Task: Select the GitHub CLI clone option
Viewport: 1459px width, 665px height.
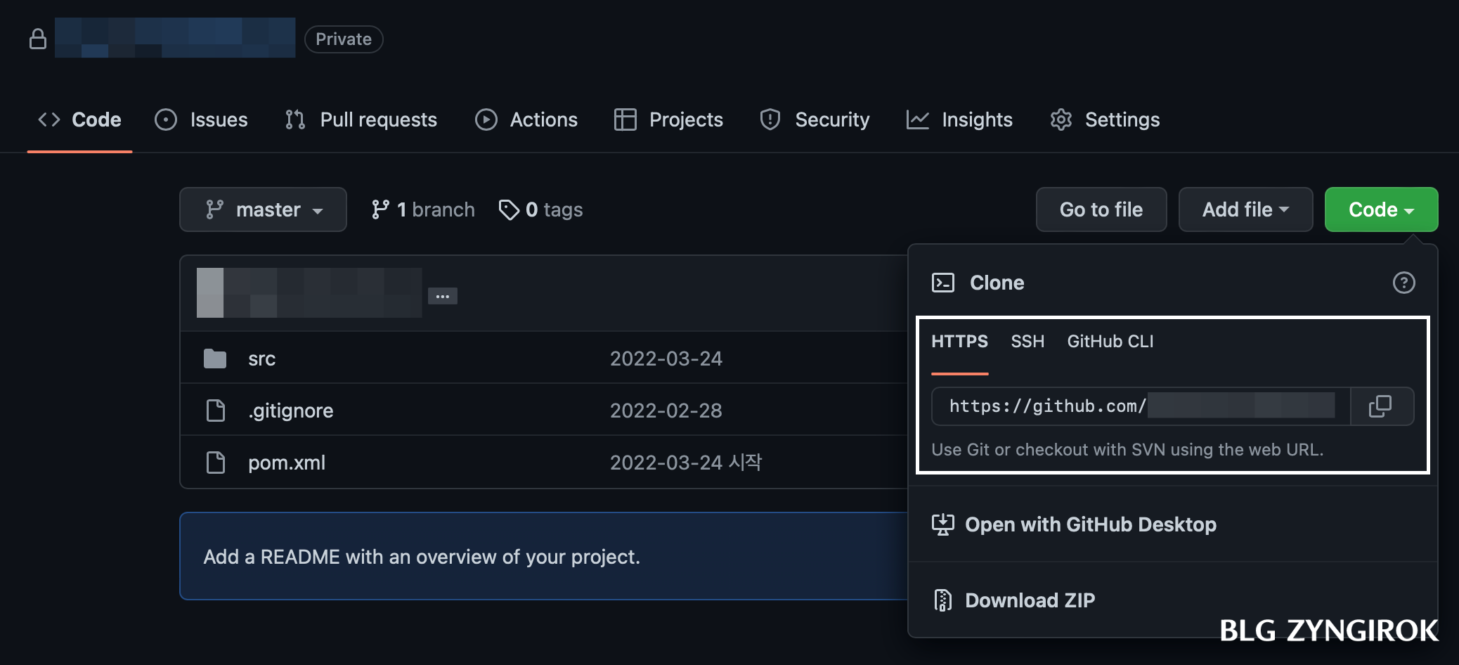Action: pos(1110,342)
